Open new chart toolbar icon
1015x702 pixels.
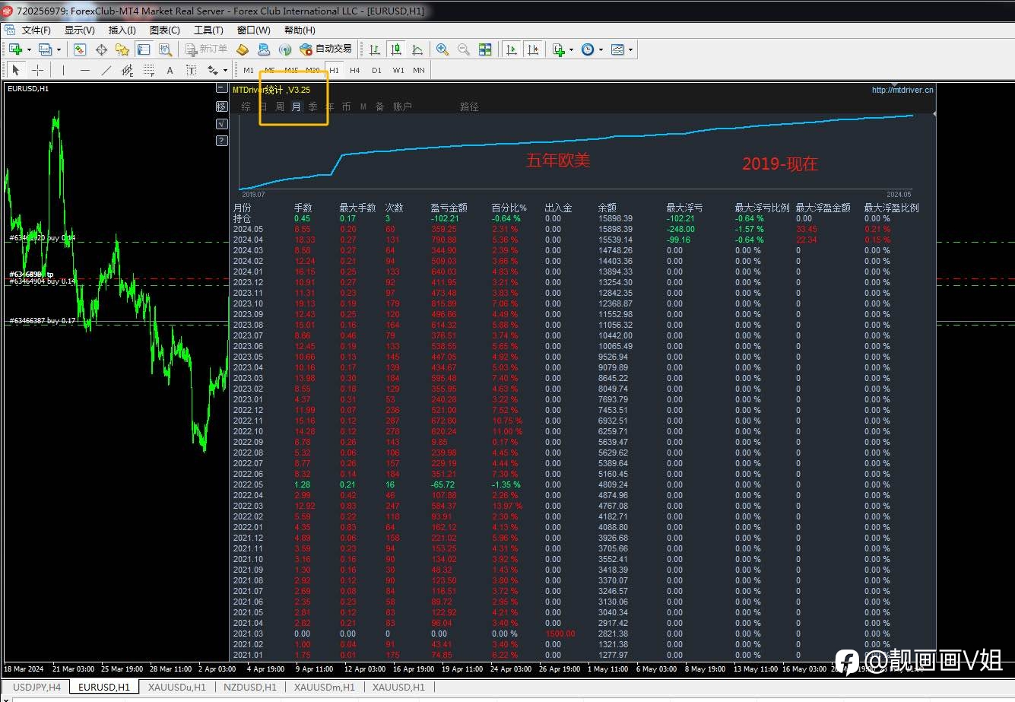[15, 49]
